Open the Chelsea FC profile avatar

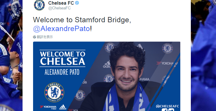coord(39,5)
